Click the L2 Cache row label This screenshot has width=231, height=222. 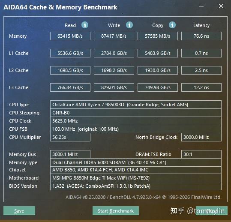18,70
